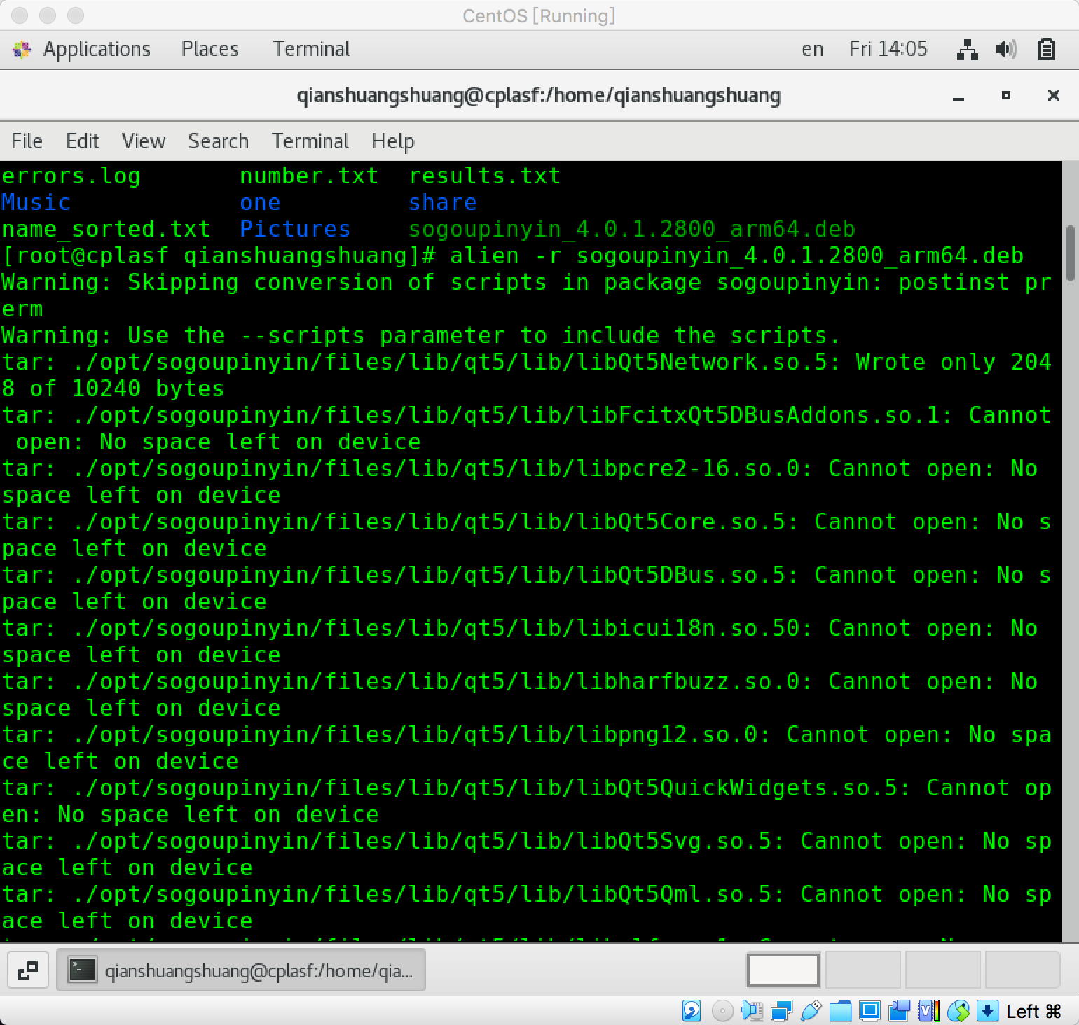Open terminal Edit menu

coord(83,141)
